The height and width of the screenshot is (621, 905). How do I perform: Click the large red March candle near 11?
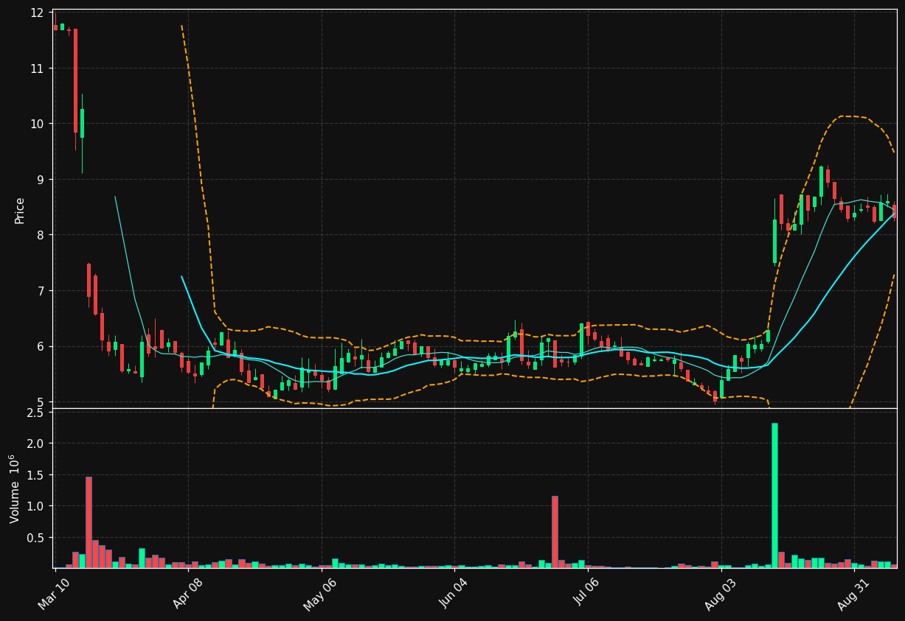pyautogui.click(x=75, y=81)
